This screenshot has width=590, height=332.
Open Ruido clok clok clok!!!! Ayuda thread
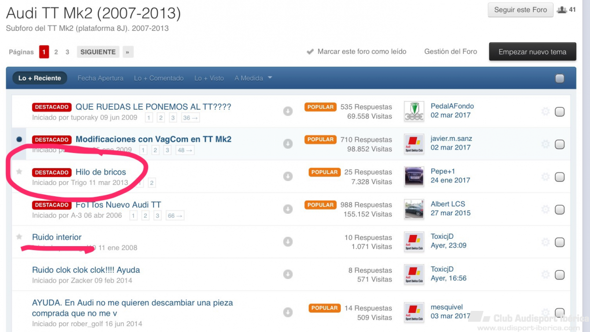click(x=86, y=270)
